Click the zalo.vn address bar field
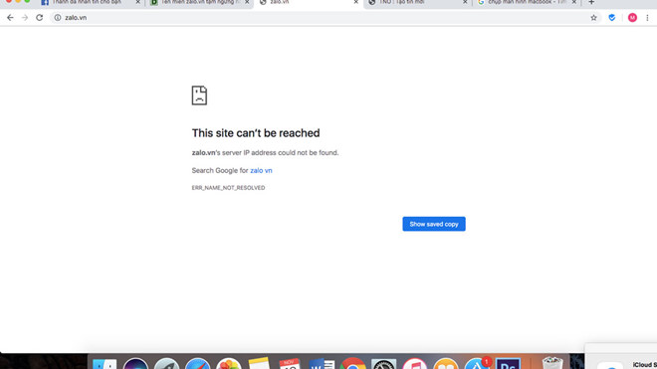This screenshot has height=369, width=657. coord(322,18)
